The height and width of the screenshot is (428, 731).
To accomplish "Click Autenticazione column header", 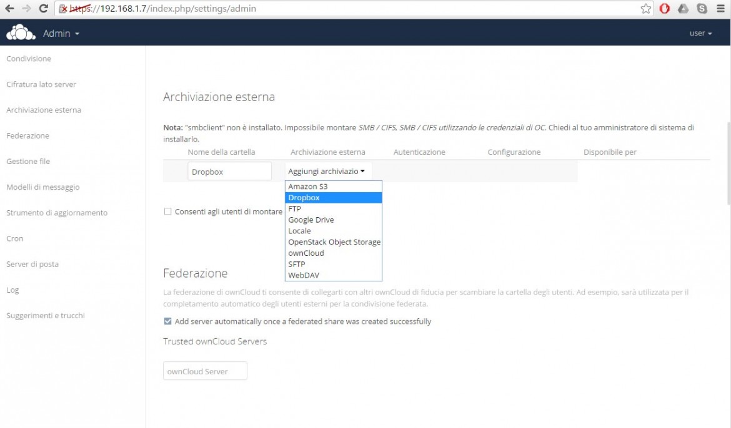I will tap(419, 152).
